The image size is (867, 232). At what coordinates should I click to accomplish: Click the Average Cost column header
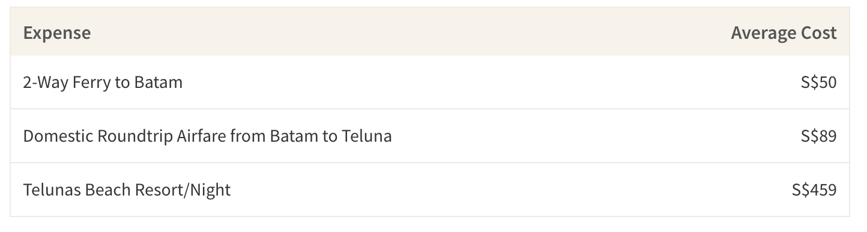[x=784, y=33]
